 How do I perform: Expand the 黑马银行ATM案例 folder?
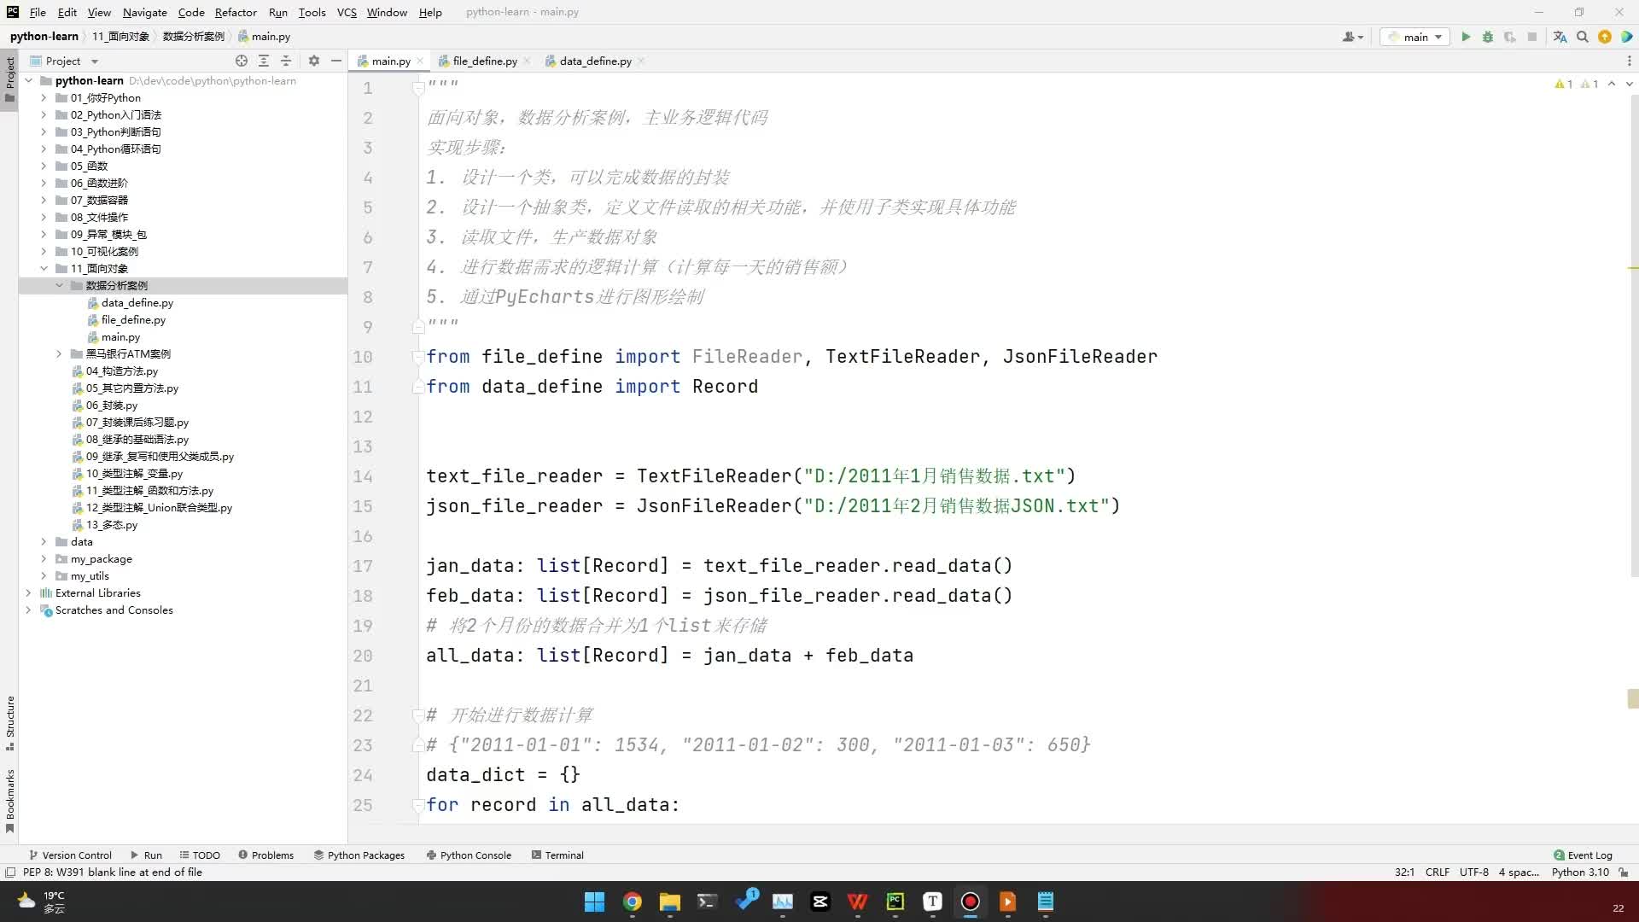point(60,353)
